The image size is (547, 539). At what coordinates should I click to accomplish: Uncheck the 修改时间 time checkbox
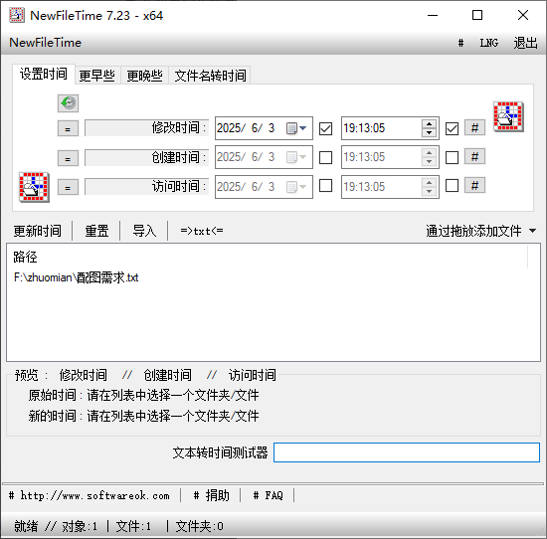[x=452, y=128]
